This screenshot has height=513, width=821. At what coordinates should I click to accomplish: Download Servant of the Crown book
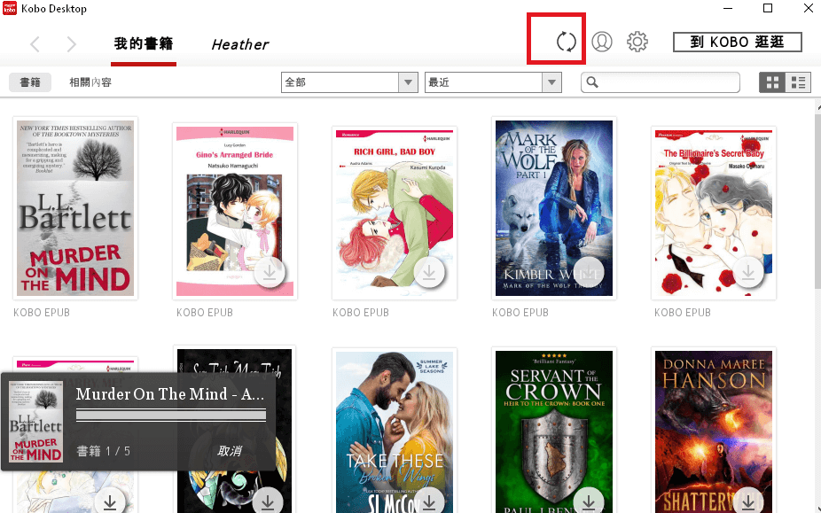pyautogui.click(x=589, y=501)
